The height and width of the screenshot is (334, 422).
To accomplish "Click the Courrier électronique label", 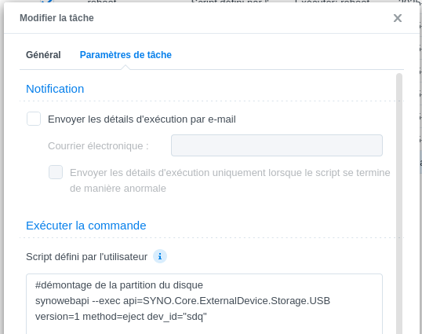I will [98, 146].
